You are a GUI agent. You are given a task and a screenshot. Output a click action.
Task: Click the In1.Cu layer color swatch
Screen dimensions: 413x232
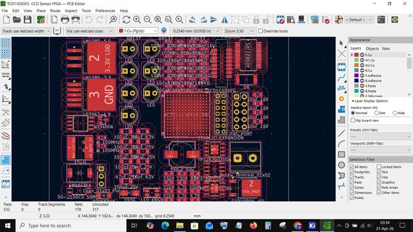pyautogui.click(x=356, y=60)
